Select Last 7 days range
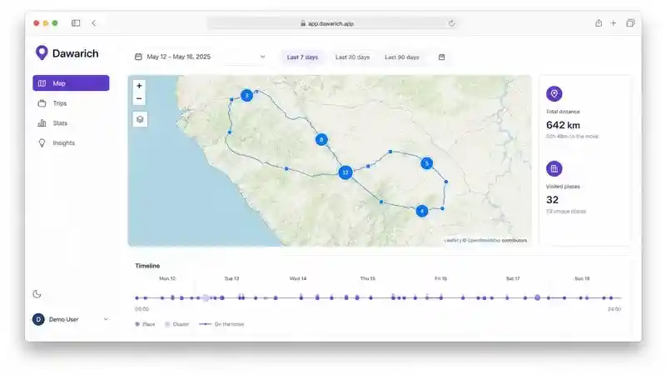This screenshot has width=666, height=375. pos(302,57)
